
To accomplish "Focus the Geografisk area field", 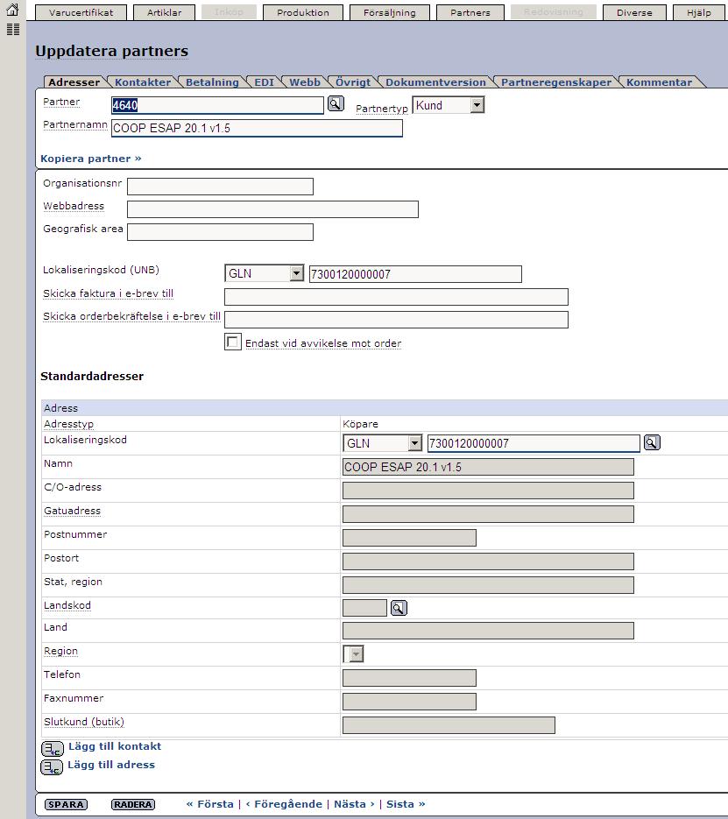I will (221, 232).
